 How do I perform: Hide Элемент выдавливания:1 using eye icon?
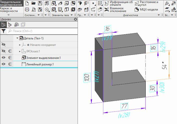click(x=4, y=58)
